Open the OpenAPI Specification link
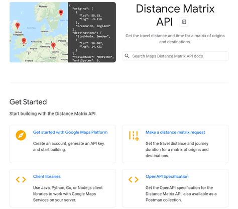Viewport: 238px width, 209px height. 167,176
